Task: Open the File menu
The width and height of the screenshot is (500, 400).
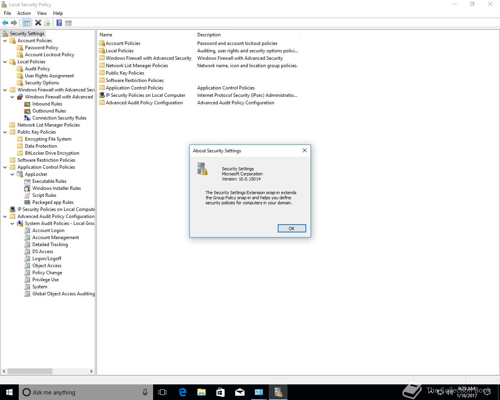Action: coord(7,13)
